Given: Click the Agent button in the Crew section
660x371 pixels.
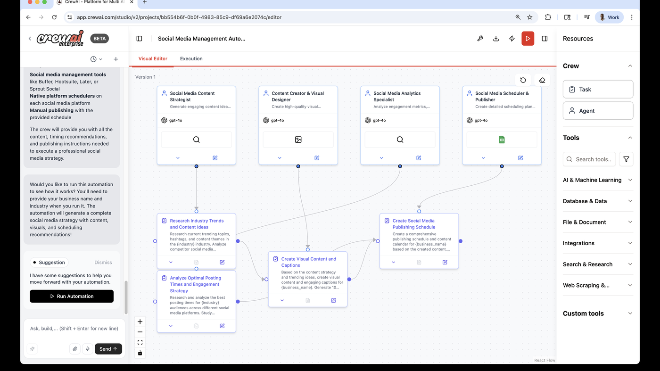Looking at the screenshot, I should pyautogui.click(x=598, y=111).
